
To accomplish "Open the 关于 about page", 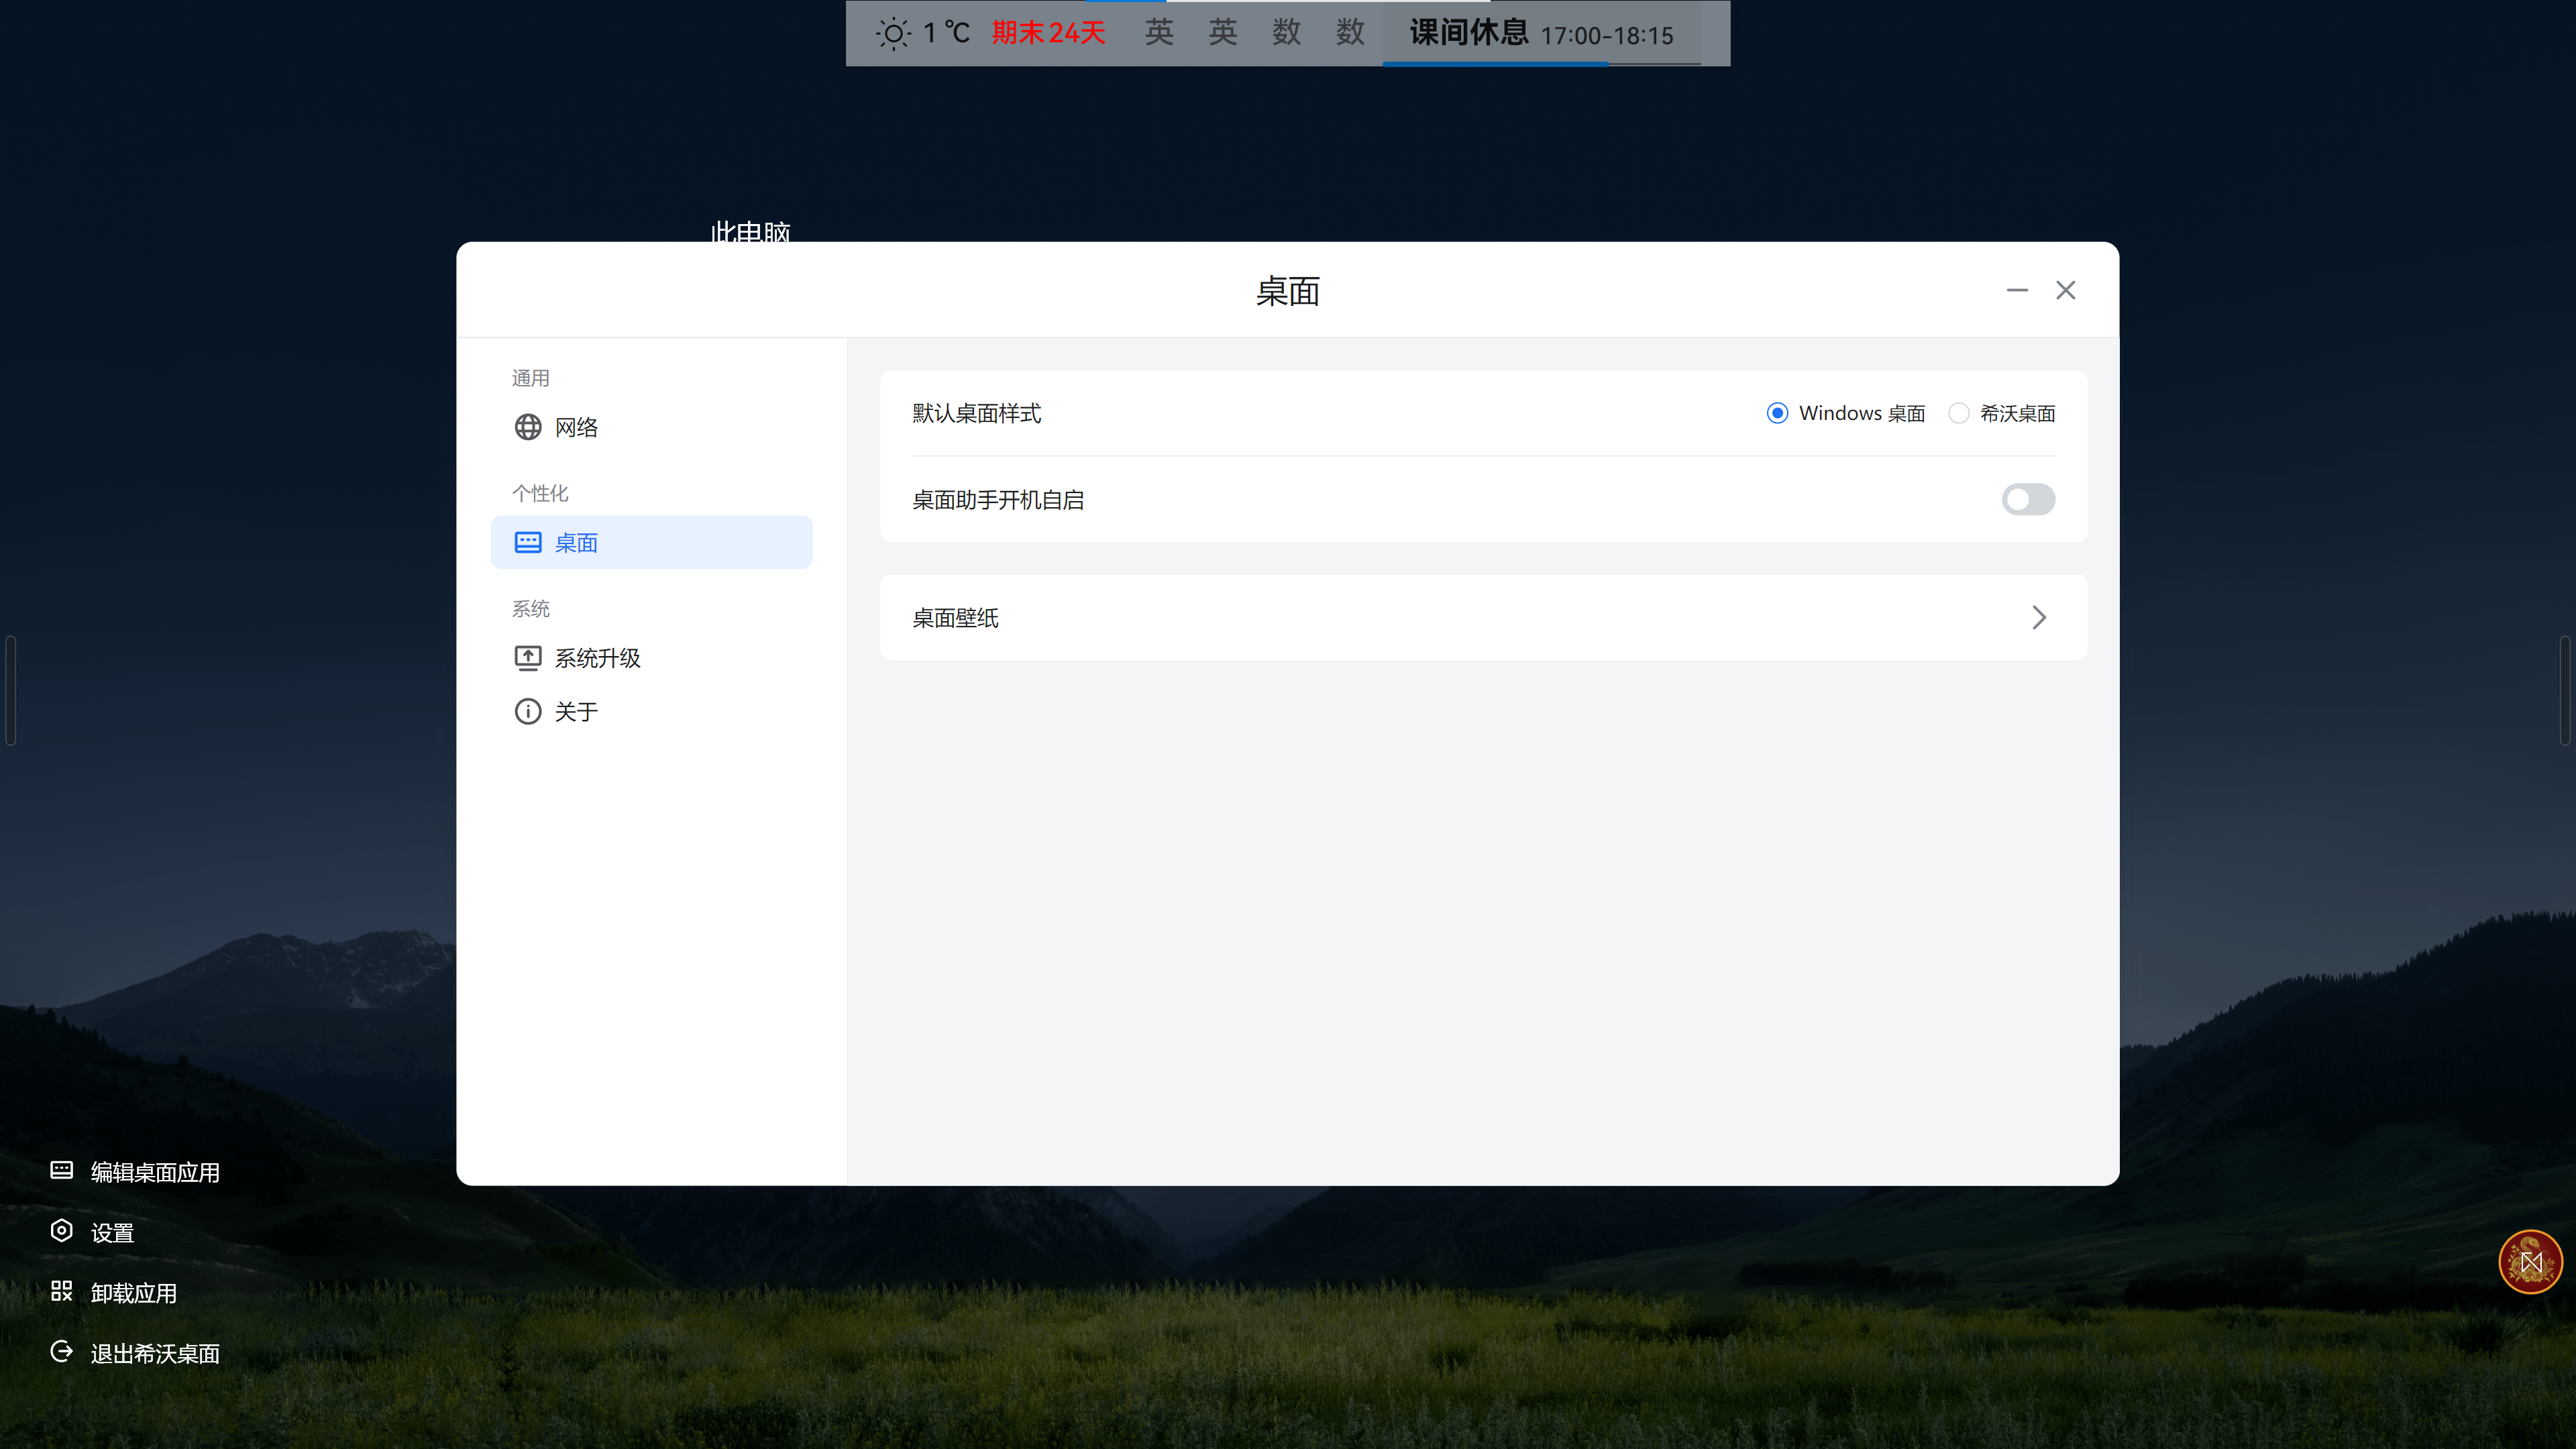I will (x=651, y=711).
